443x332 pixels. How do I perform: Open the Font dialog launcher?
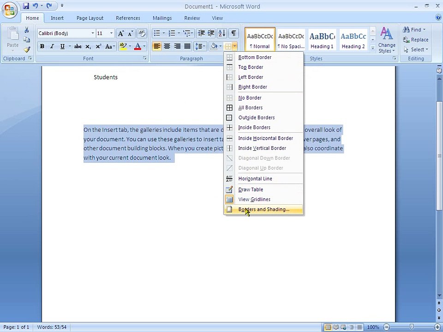pos(144,58)
